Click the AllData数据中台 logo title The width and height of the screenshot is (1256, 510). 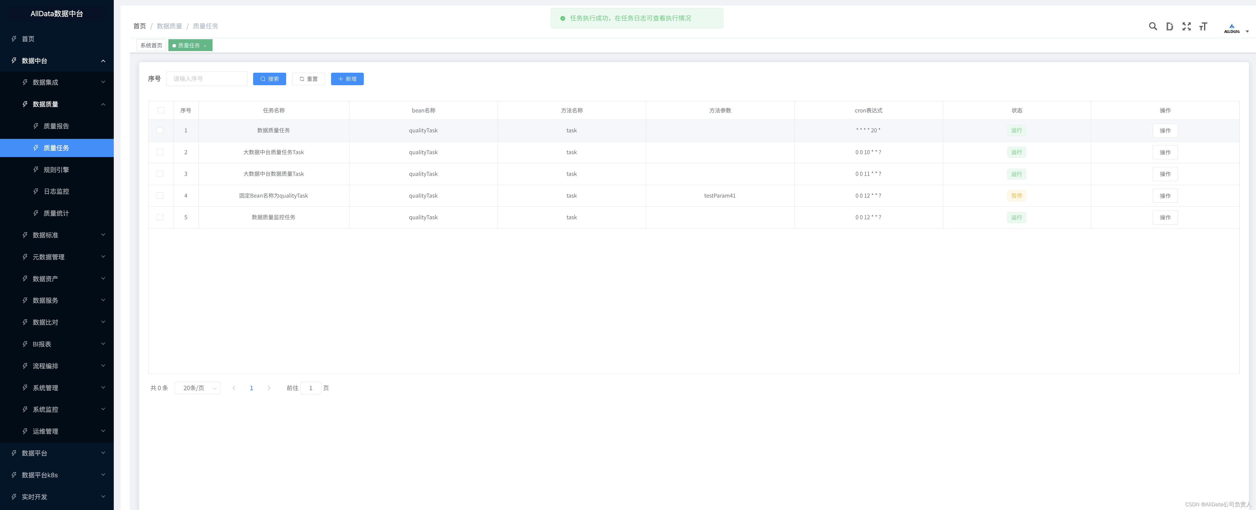point(57,14)
